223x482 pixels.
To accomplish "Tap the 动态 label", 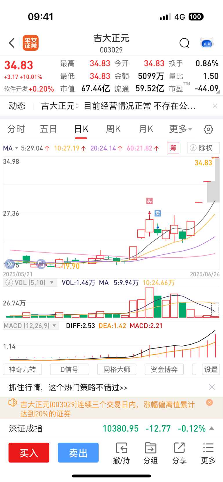I will pos(17,106).
